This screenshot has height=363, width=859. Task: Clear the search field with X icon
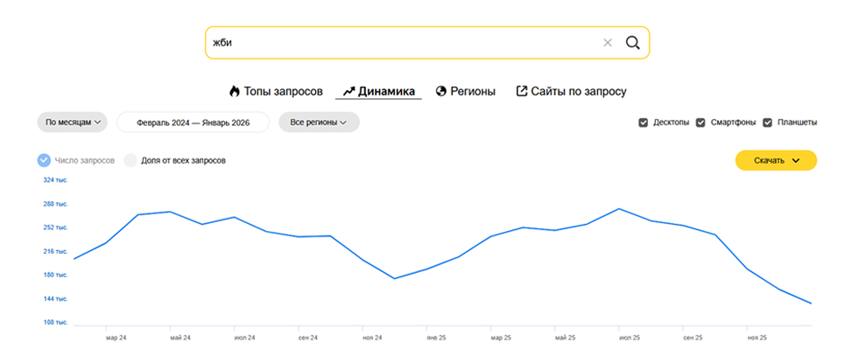pyautogui.click(x=608, y=43)
